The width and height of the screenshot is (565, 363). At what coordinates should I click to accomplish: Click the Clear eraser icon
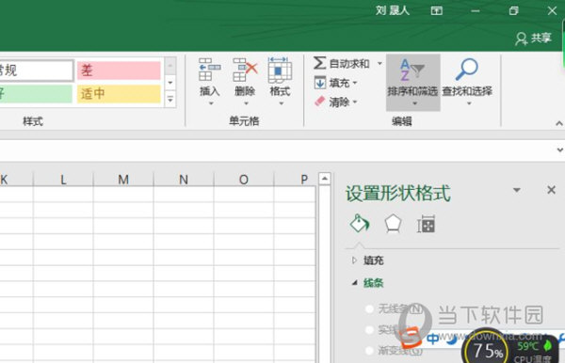[319, 102]
